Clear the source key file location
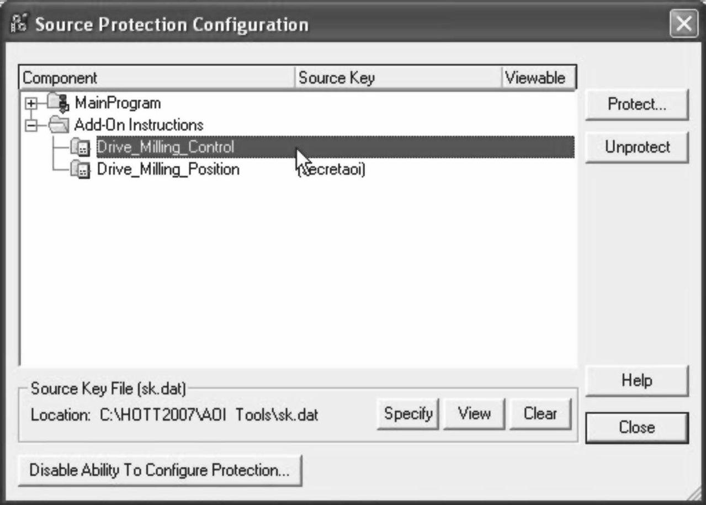The height and width of the screenshot is (505, 706). [540, 413]
